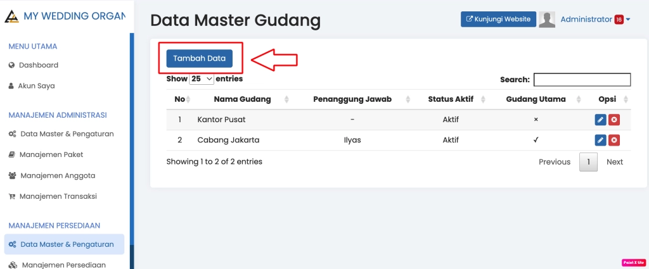Go to Manajemen Transaksi menu item

coord(58,196)
